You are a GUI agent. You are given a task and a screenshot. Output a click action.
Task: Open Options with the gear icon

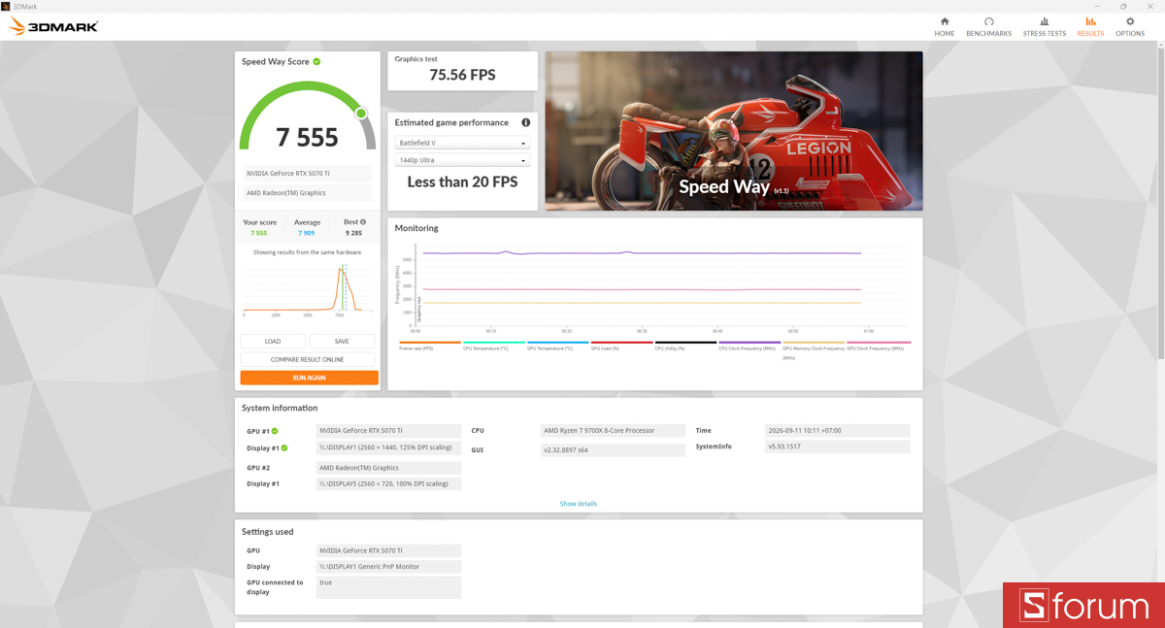click(1129, 26)
